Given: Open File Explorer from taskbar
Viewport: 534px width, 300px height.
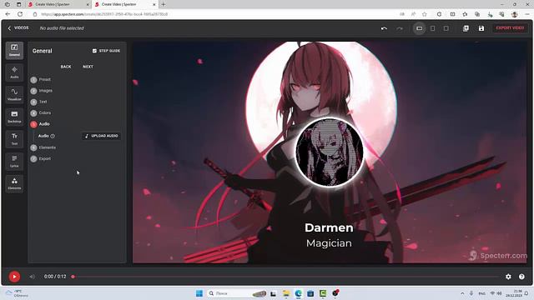Looking at the screenshot, I should (x=285, y=293).
